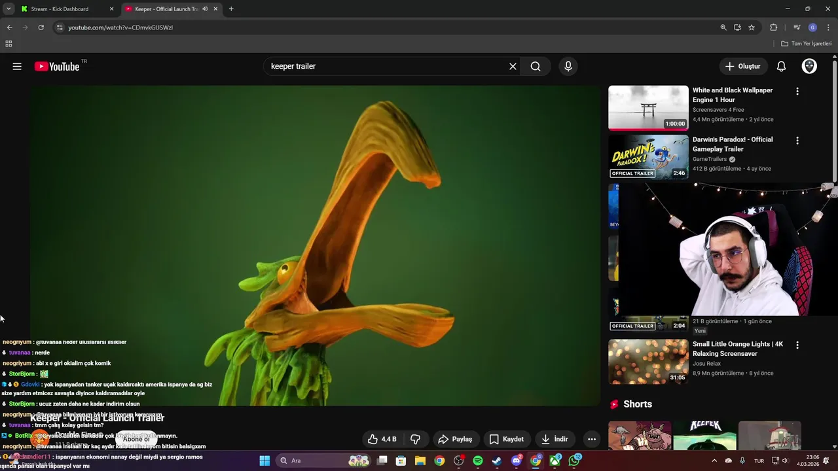The width and height of the screenshot is (838, 471).
Task: Open the YouTube account avatar menu
Action: (809, 66)
